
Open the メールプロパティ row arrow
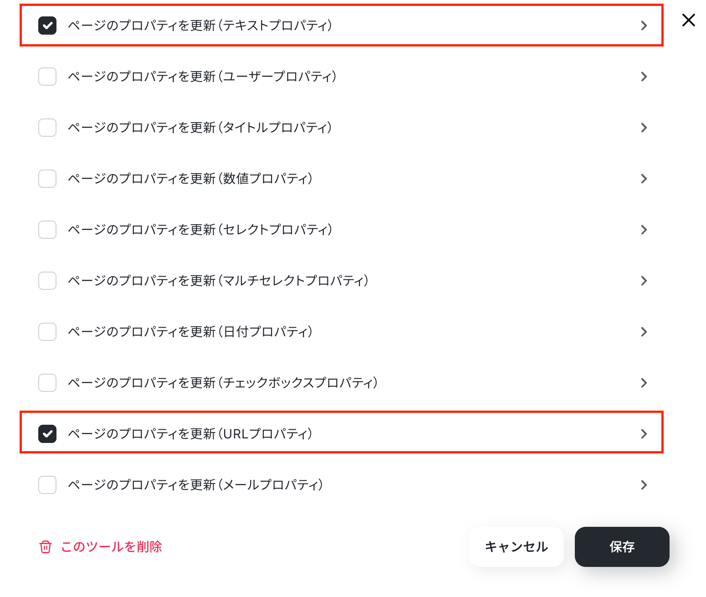click(644, 485)
